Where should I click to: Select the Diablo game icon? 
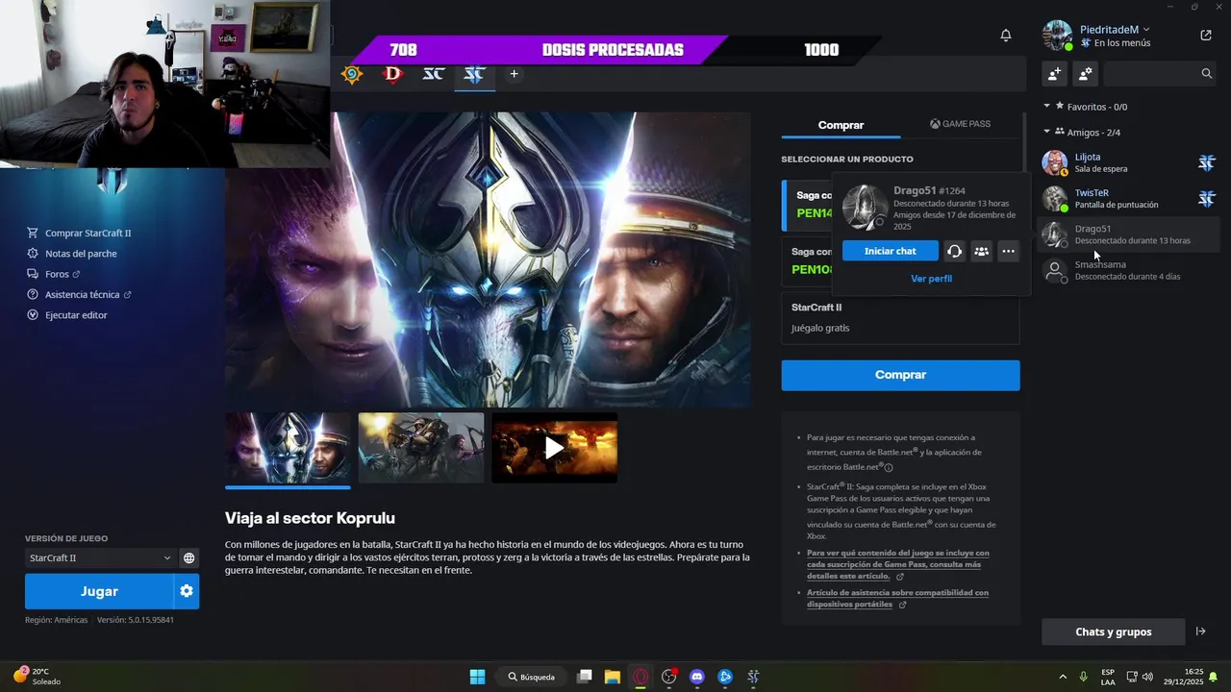(x=392, y=74)
